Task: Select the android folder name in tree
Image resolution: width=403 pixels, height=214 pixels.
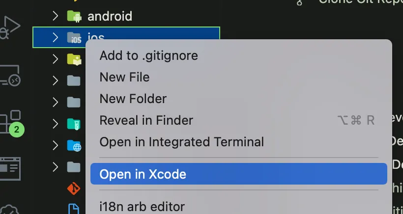Action: click(x=110, y=16)
